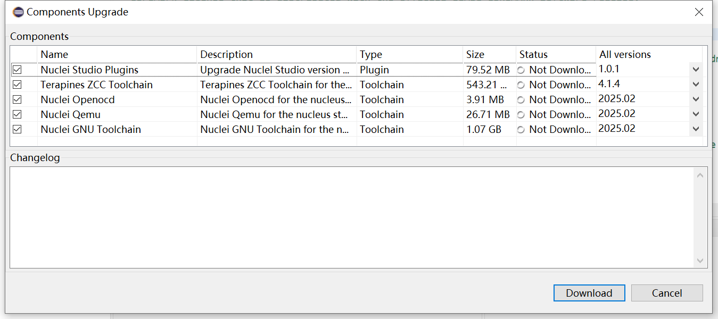Expand the 4.1.4 version dropdown
The width and height of the screenshot is (718, 319).
pos(695,85)
